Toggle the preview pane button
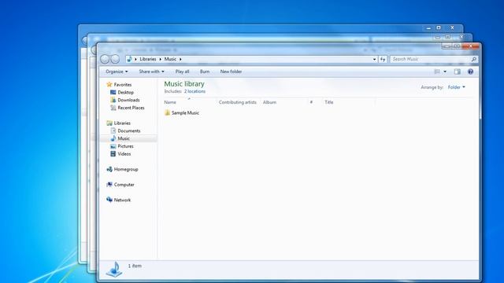The height and width of the screenshot is (283, 504). pos(457,72)
